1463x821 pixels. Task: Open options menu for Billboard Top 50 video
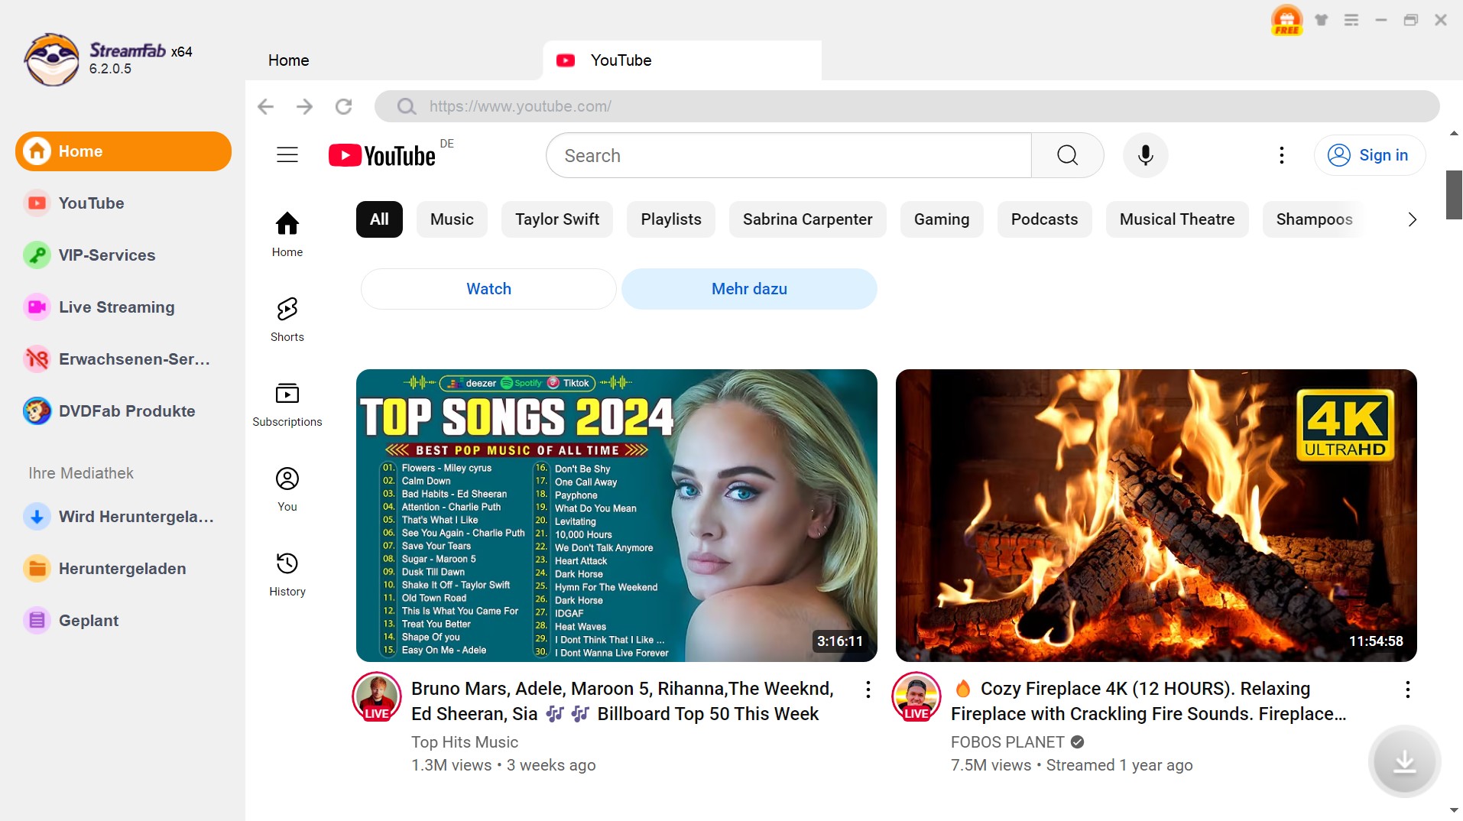[868, 690]
